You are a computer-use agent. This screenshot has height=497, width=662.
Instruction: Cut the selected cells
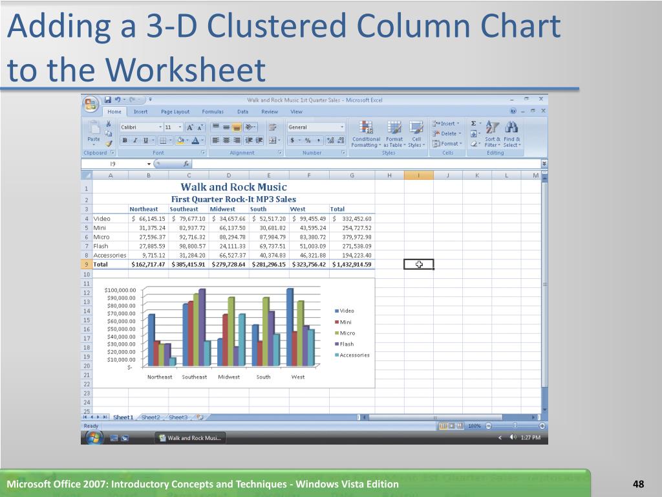coord(109,124)
